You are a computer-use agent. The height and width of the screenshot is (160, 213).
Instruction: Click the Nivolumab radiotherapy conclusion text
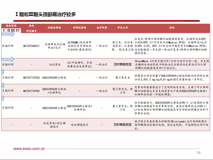(x=171, y=125)
